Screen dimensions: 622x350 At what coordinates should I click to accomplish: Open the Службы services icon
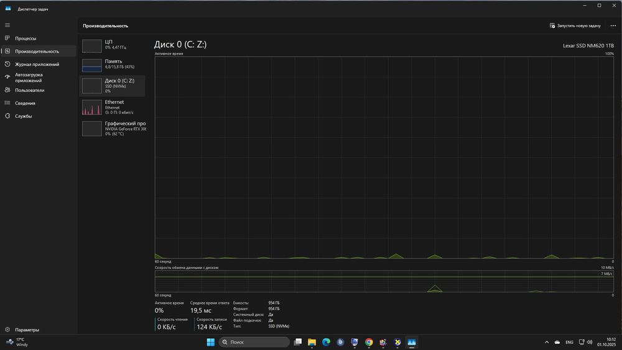7,116
